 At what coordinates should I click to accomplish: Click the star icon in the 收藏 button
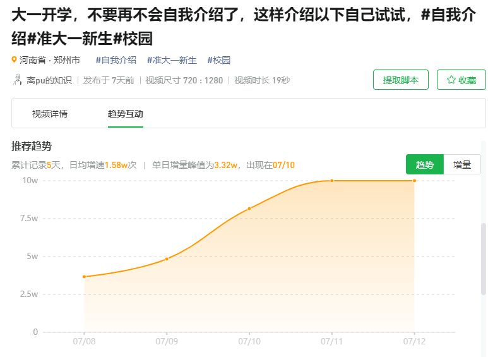[x=451, y=80]
